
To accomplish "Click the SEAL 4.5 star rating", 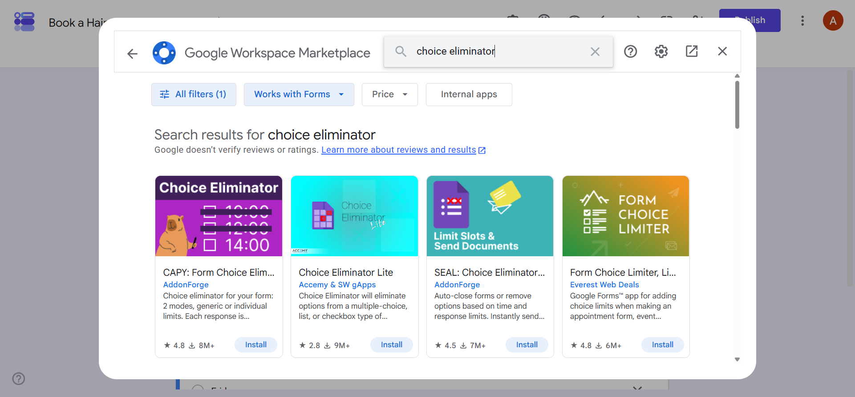I will 445,345.
